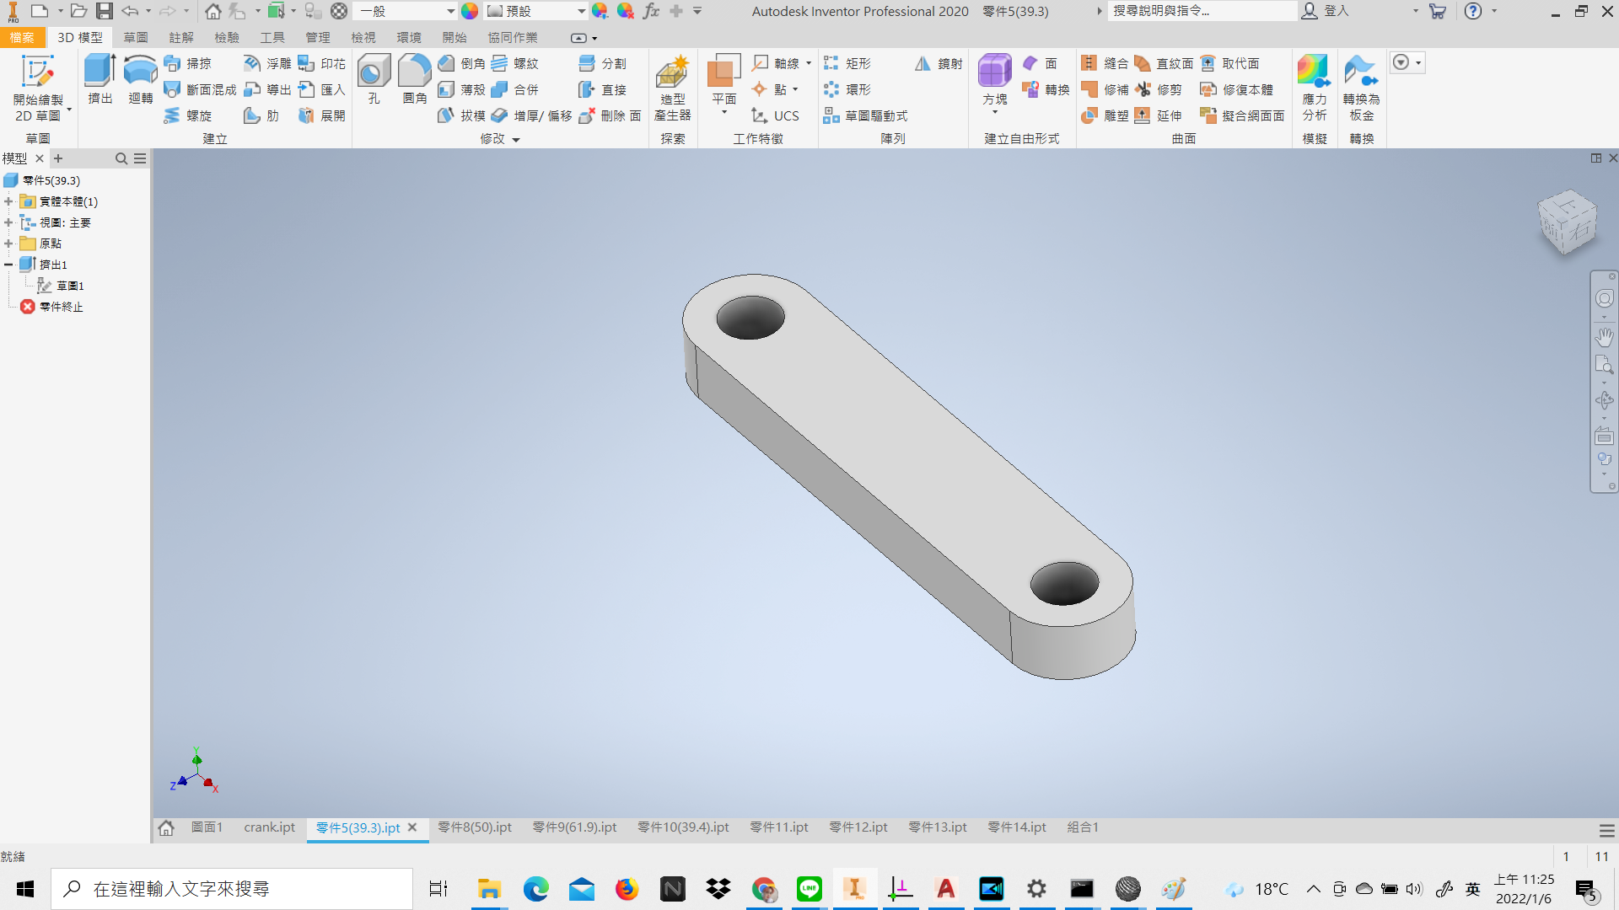Open the 工具 ribbon tab
This screenshot has height=910, width=1619.
pyautogui.click(x=272, y=38)
